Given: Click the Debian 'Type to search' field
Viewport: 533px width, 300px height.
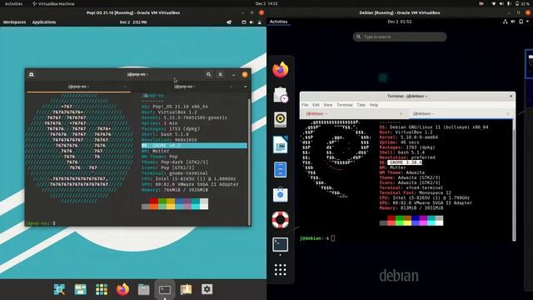Looking at the screenshot, I should tap(400, 37).
